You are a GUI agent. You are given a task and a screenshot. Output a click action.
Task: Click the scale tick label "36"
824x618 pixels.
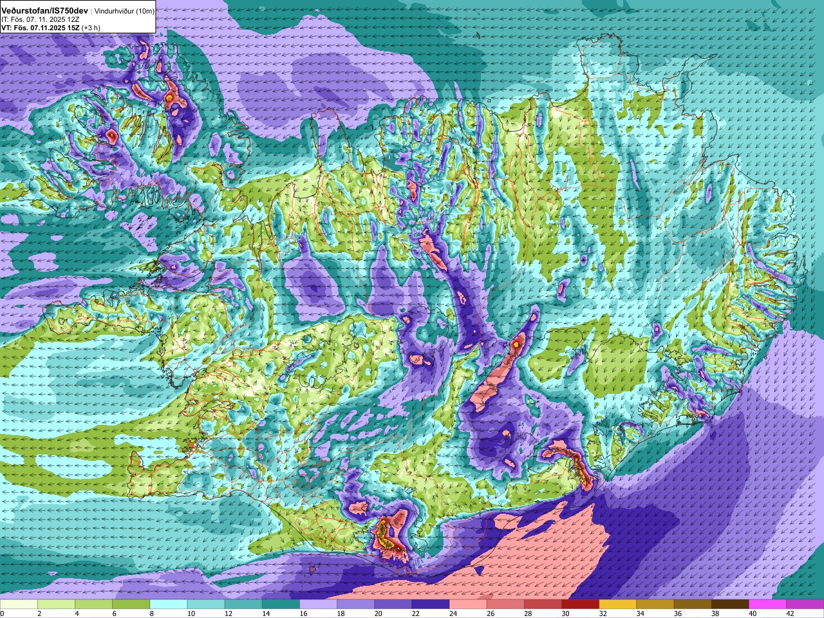(677, 613)
